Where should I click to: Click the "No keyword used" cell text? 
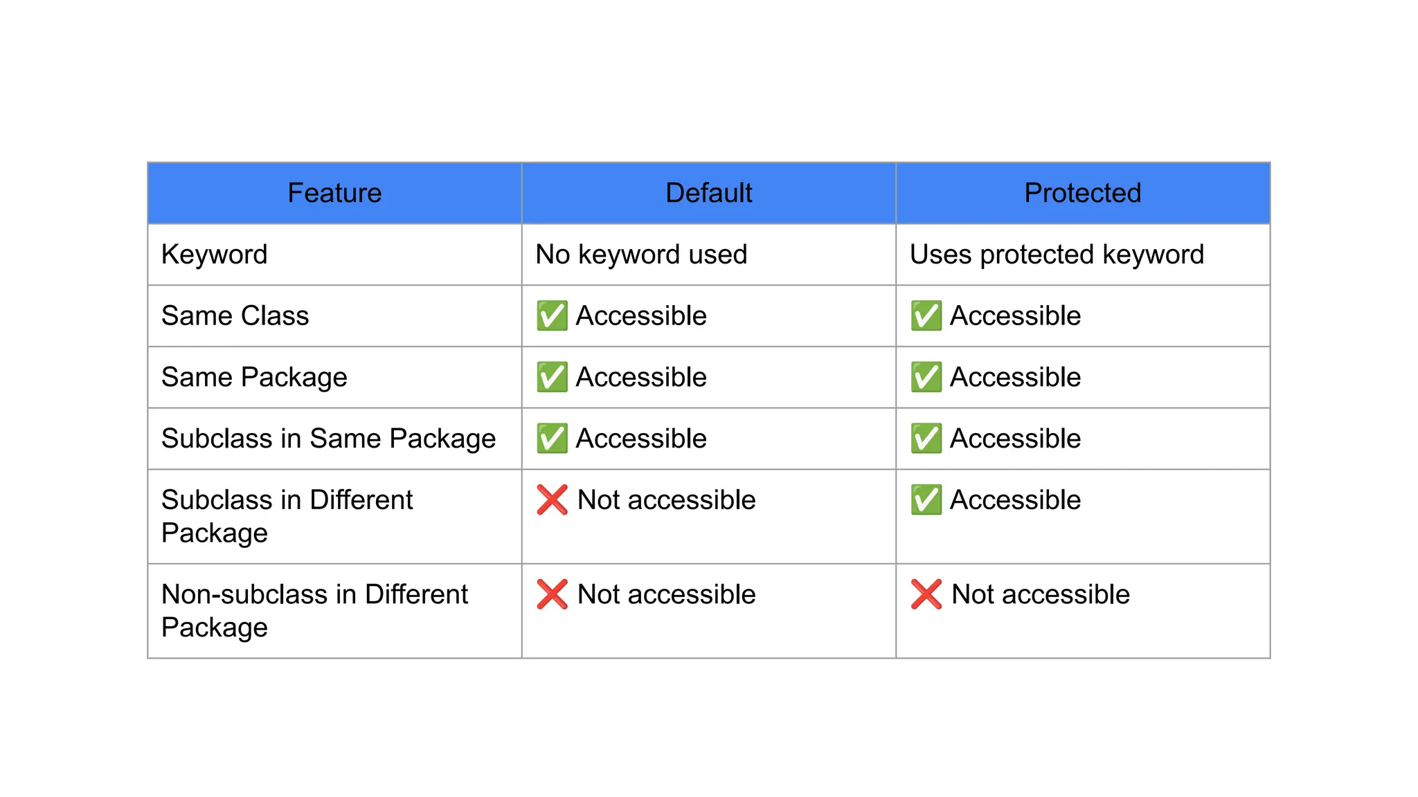coord(641,255)
